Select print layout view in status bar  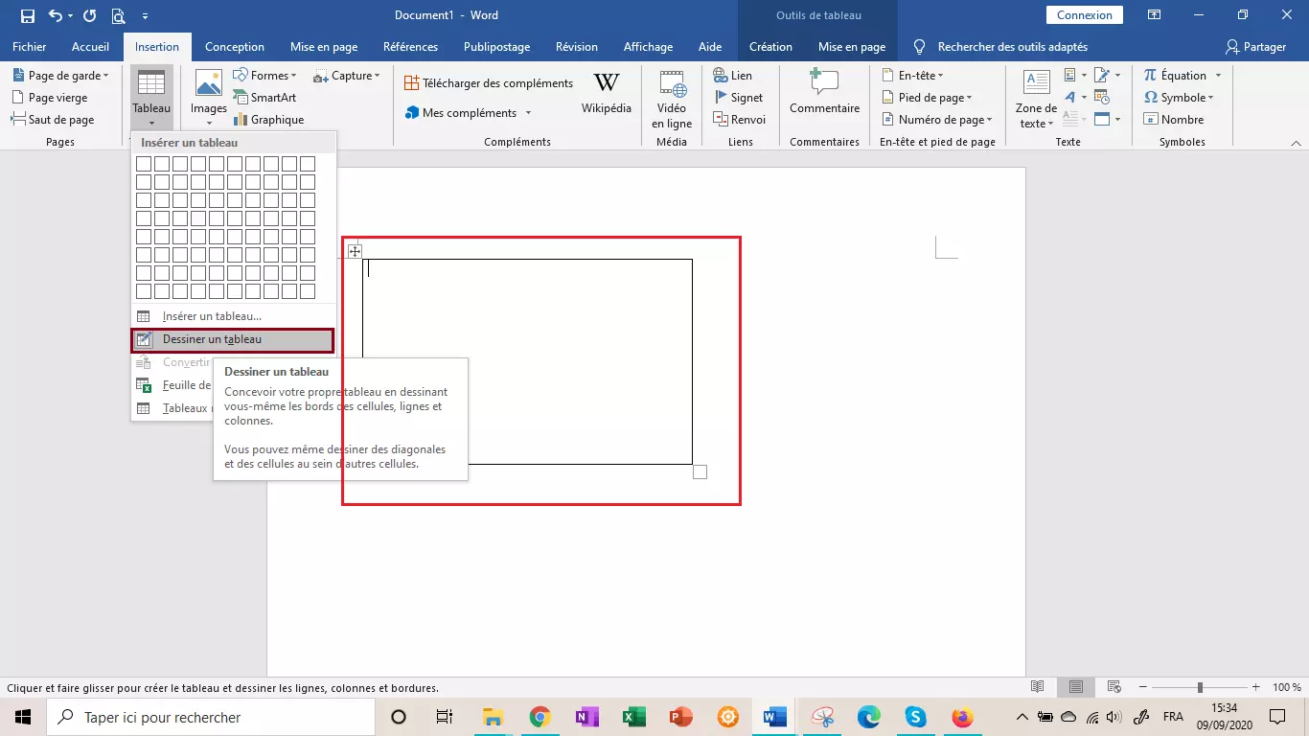[x=1076, y=687]
